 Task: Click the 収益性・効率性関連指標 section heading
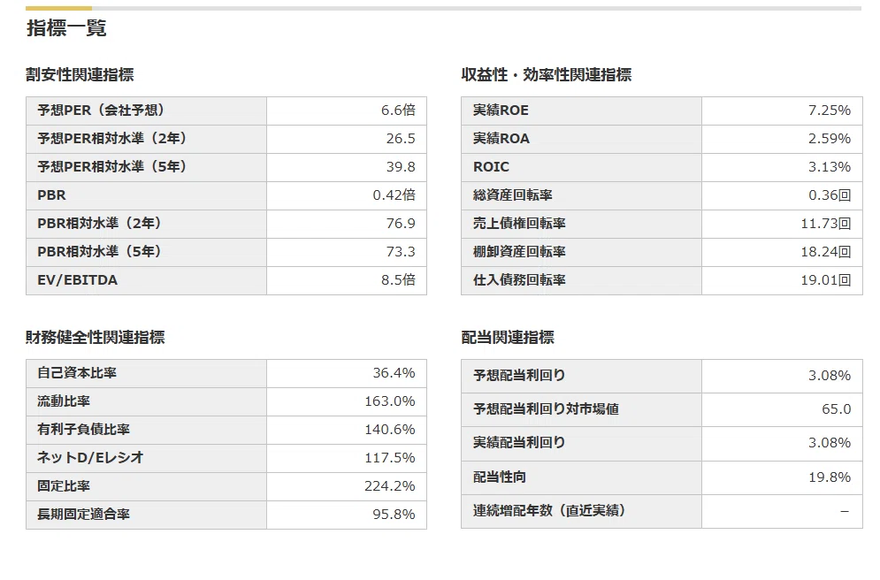(x=546, y=74)
